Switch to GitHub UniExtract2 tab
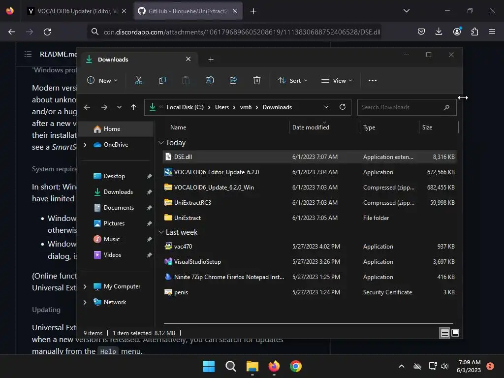 click(x=188, y=11)
